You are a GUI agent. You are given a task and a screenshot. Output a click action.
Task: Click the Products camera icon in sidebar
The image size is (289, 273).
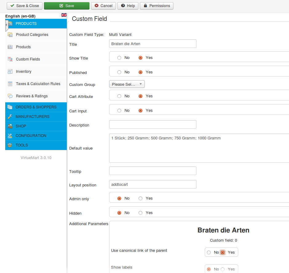(10, 47)
